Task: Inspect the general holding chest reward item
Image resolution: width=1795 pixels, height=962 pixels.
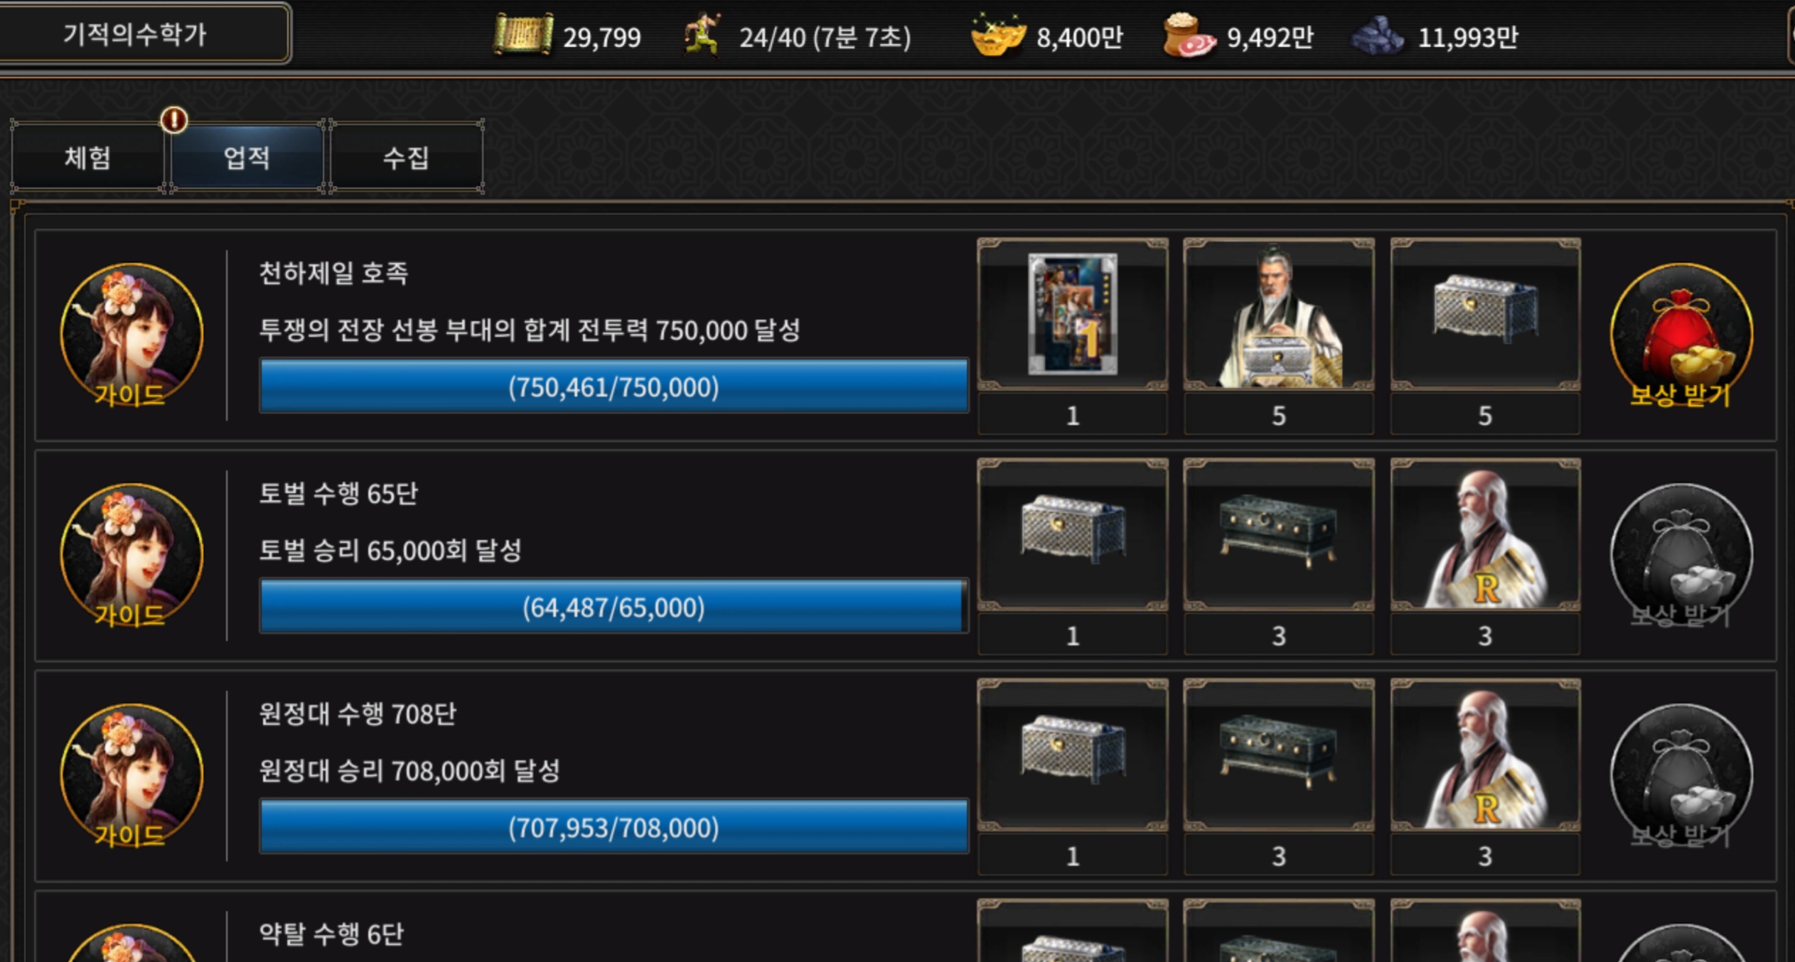Action: click(1278, 314)
